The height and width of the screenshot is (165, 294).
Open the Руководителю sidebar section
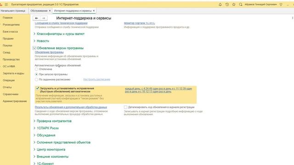pyautogui.click(x=11, y=25)
